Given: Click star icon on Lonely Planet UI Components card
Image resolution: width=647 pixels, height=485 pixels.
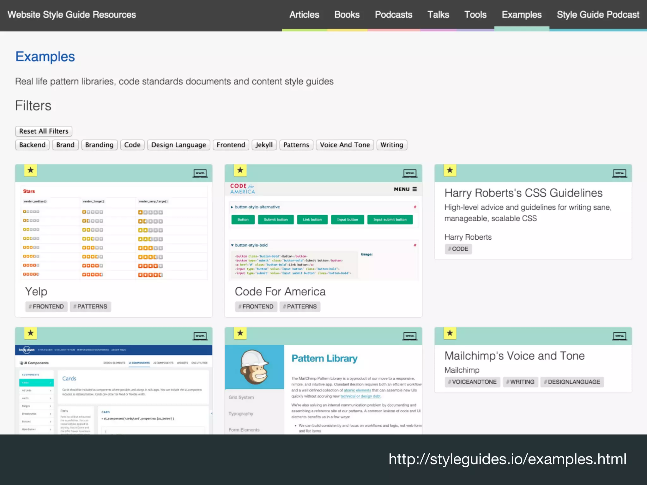Looking at the screenshot, I should click(x=31, y=333).
